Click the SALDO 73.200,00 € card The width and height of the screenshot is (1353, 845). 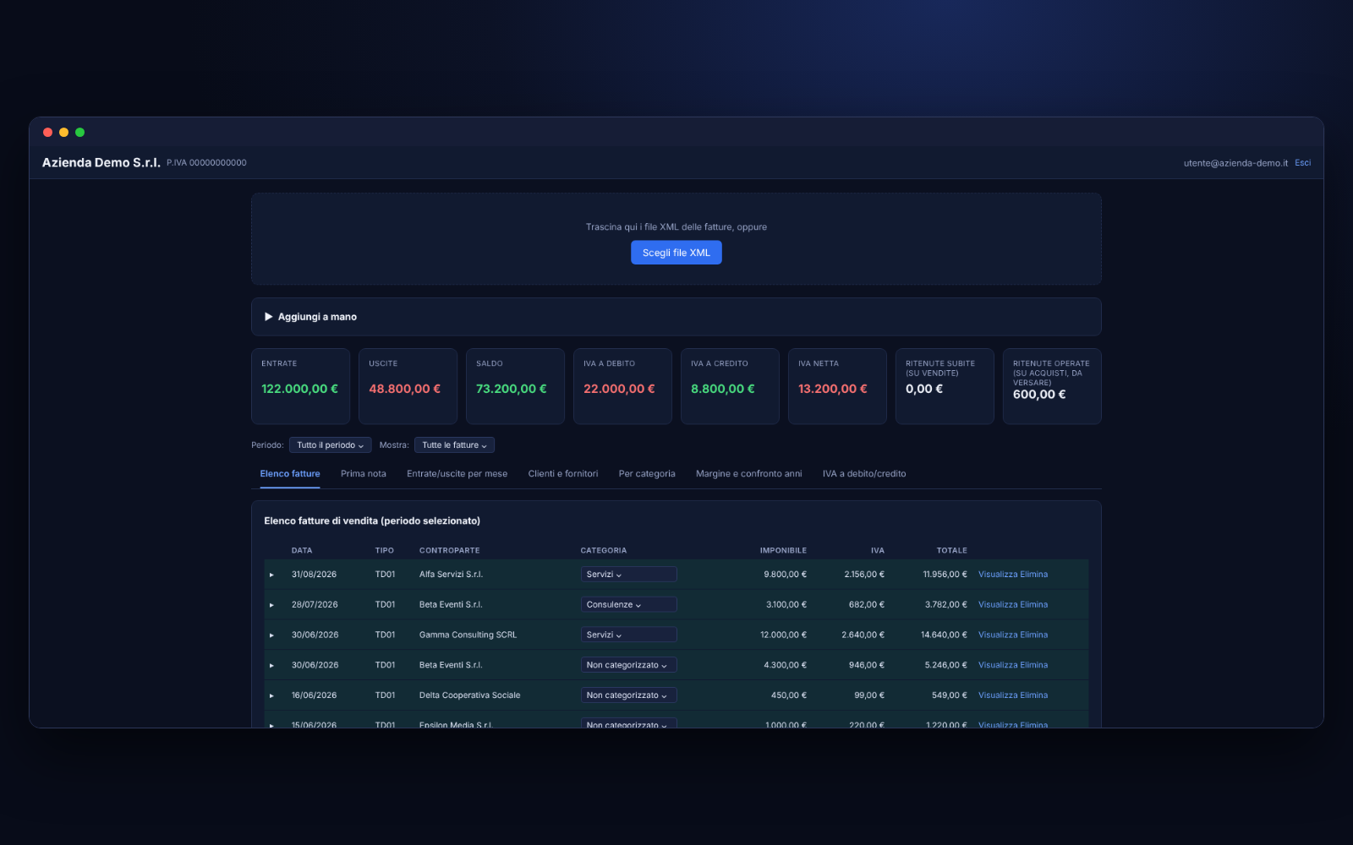(x=515, y=386)
